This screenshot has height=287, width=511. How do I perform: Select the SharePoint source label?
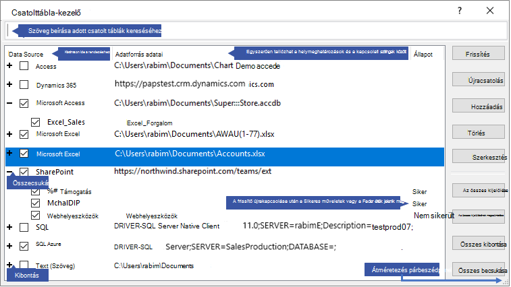[x=55, y=172]
